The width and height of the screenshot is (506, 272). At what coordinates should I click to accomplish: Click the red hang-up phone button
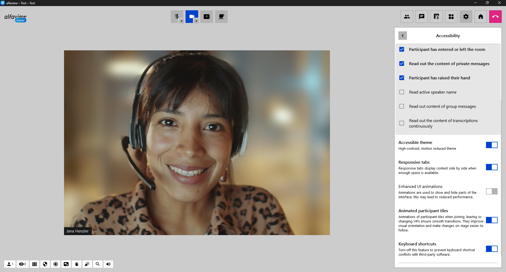coord(495,17)
